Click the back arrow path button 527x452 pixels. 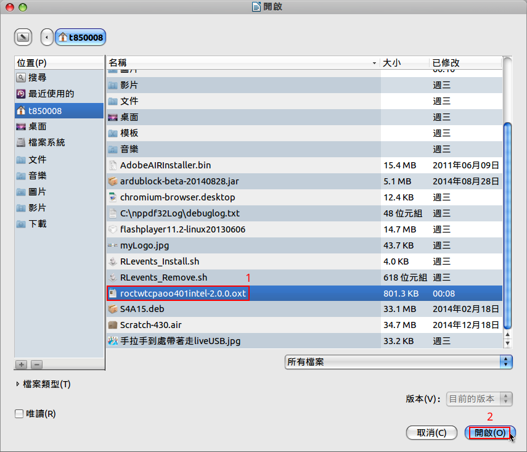tap(47, 37)
